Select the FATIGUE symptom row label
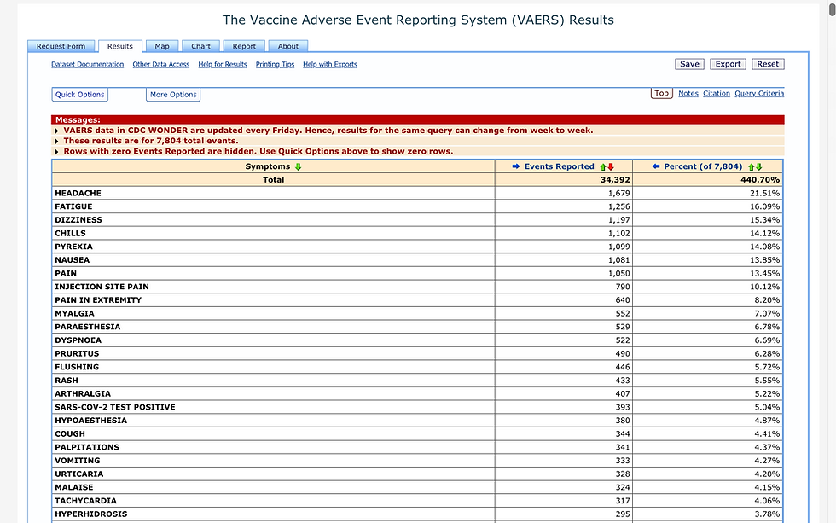The image size is (836, 523). click(73, 206)
